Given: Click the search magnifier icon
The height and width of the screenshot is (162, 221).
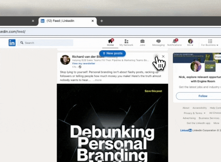Looking at the screenshot, I should (x=22, y=43).
